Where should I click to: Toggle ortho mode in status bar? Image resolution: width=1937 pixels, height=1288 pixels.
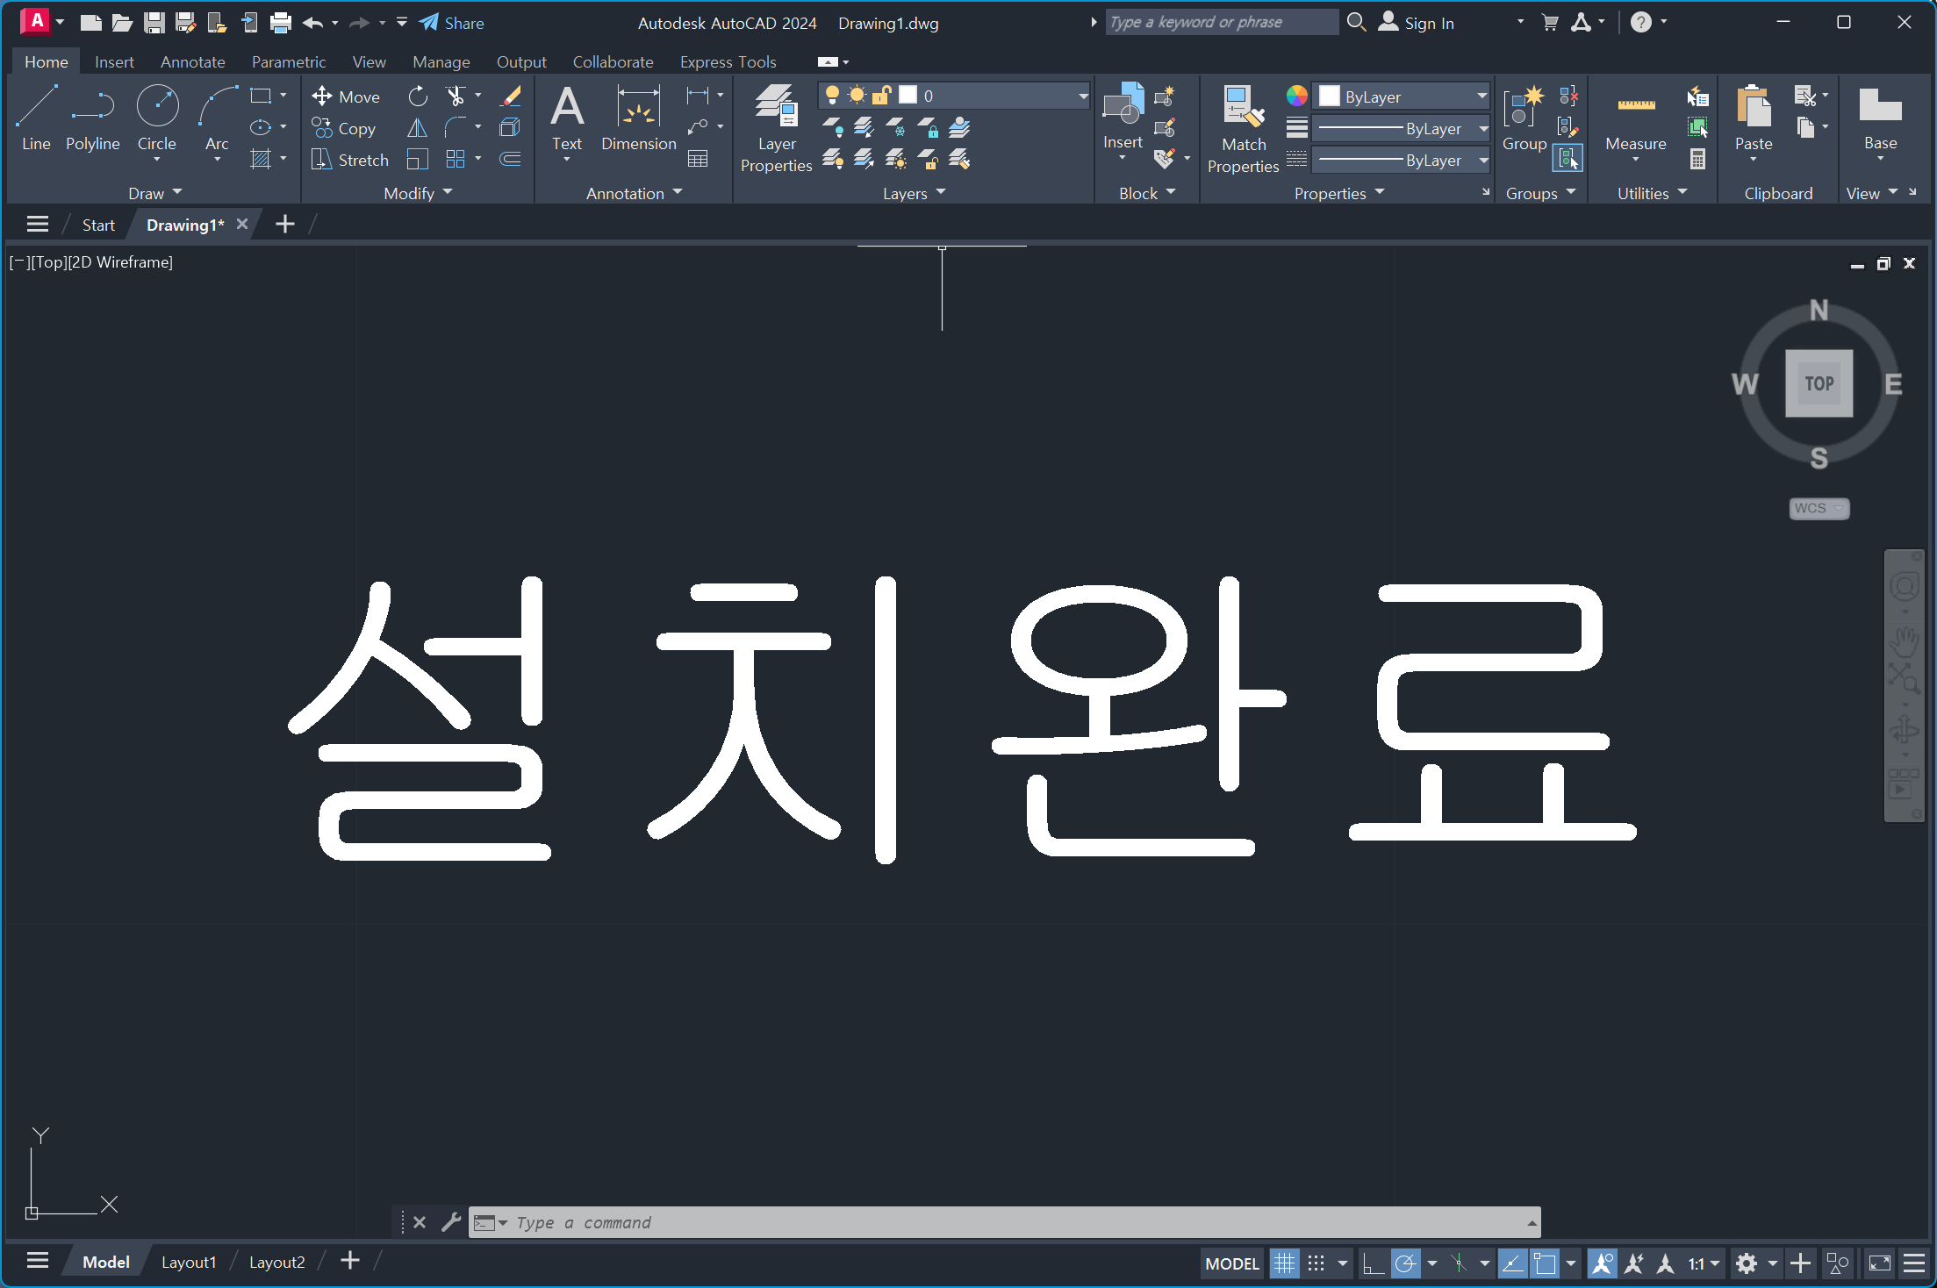1373,1263
